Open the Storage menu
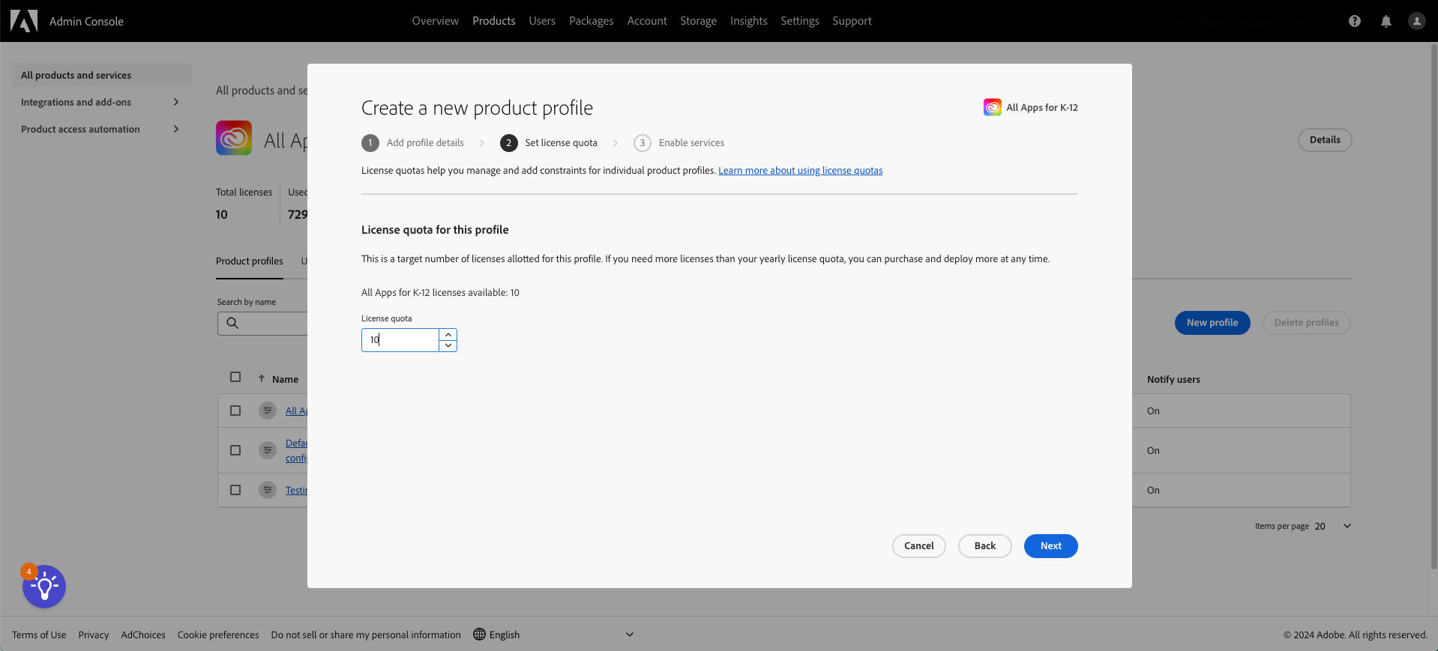 coord(698,21)
